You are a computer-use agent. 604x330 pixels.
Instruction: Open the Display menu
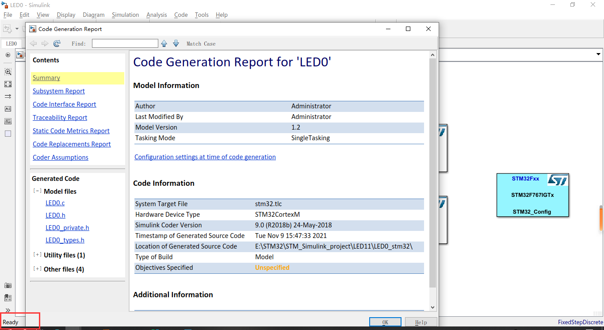pos(66,15)
